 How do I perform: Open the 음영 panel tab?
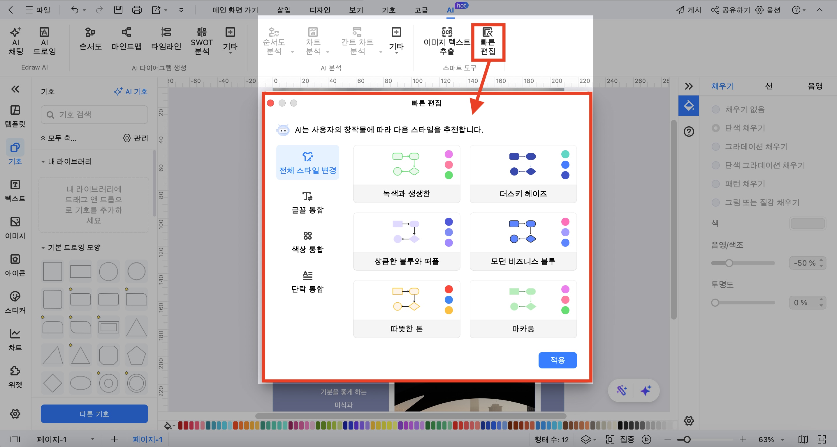815,86
